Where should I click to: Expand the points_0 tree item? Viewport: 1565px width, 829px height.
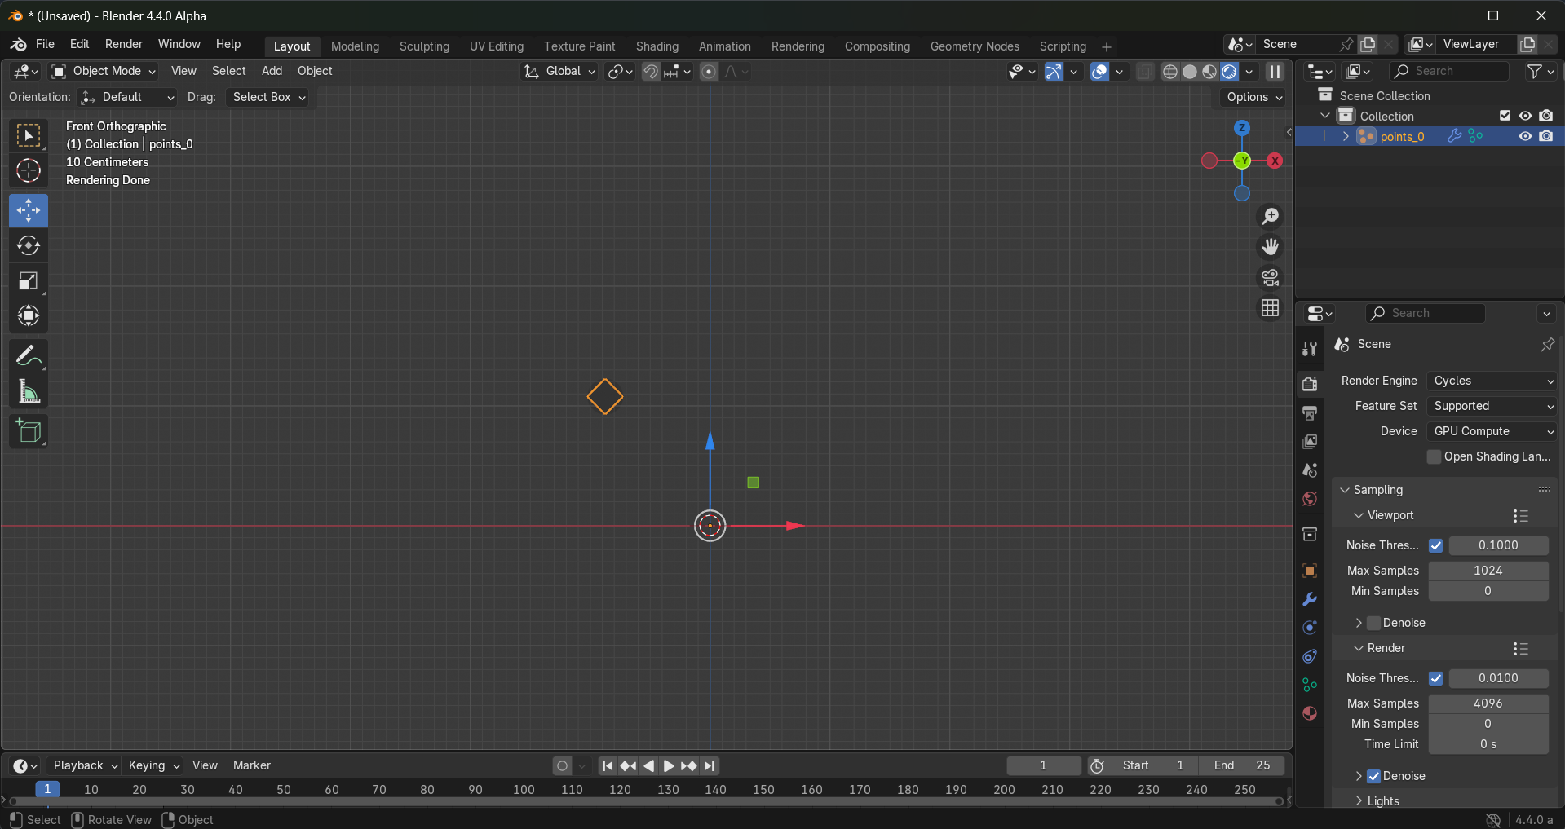pos(1346,136)
